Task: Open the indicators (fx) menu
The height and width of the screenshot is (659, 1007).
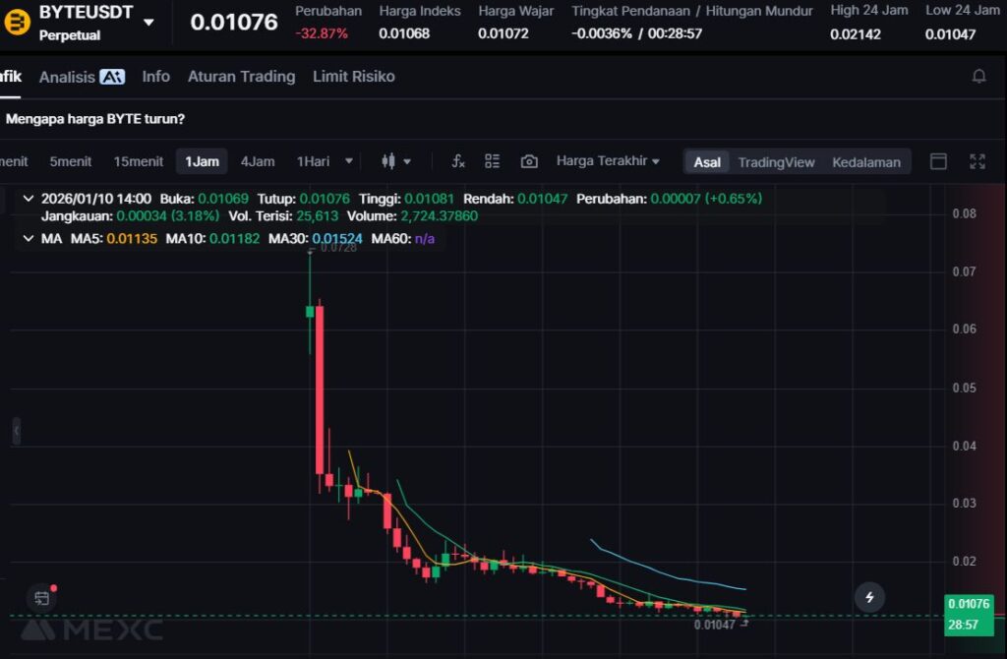Action: (458, 161)
